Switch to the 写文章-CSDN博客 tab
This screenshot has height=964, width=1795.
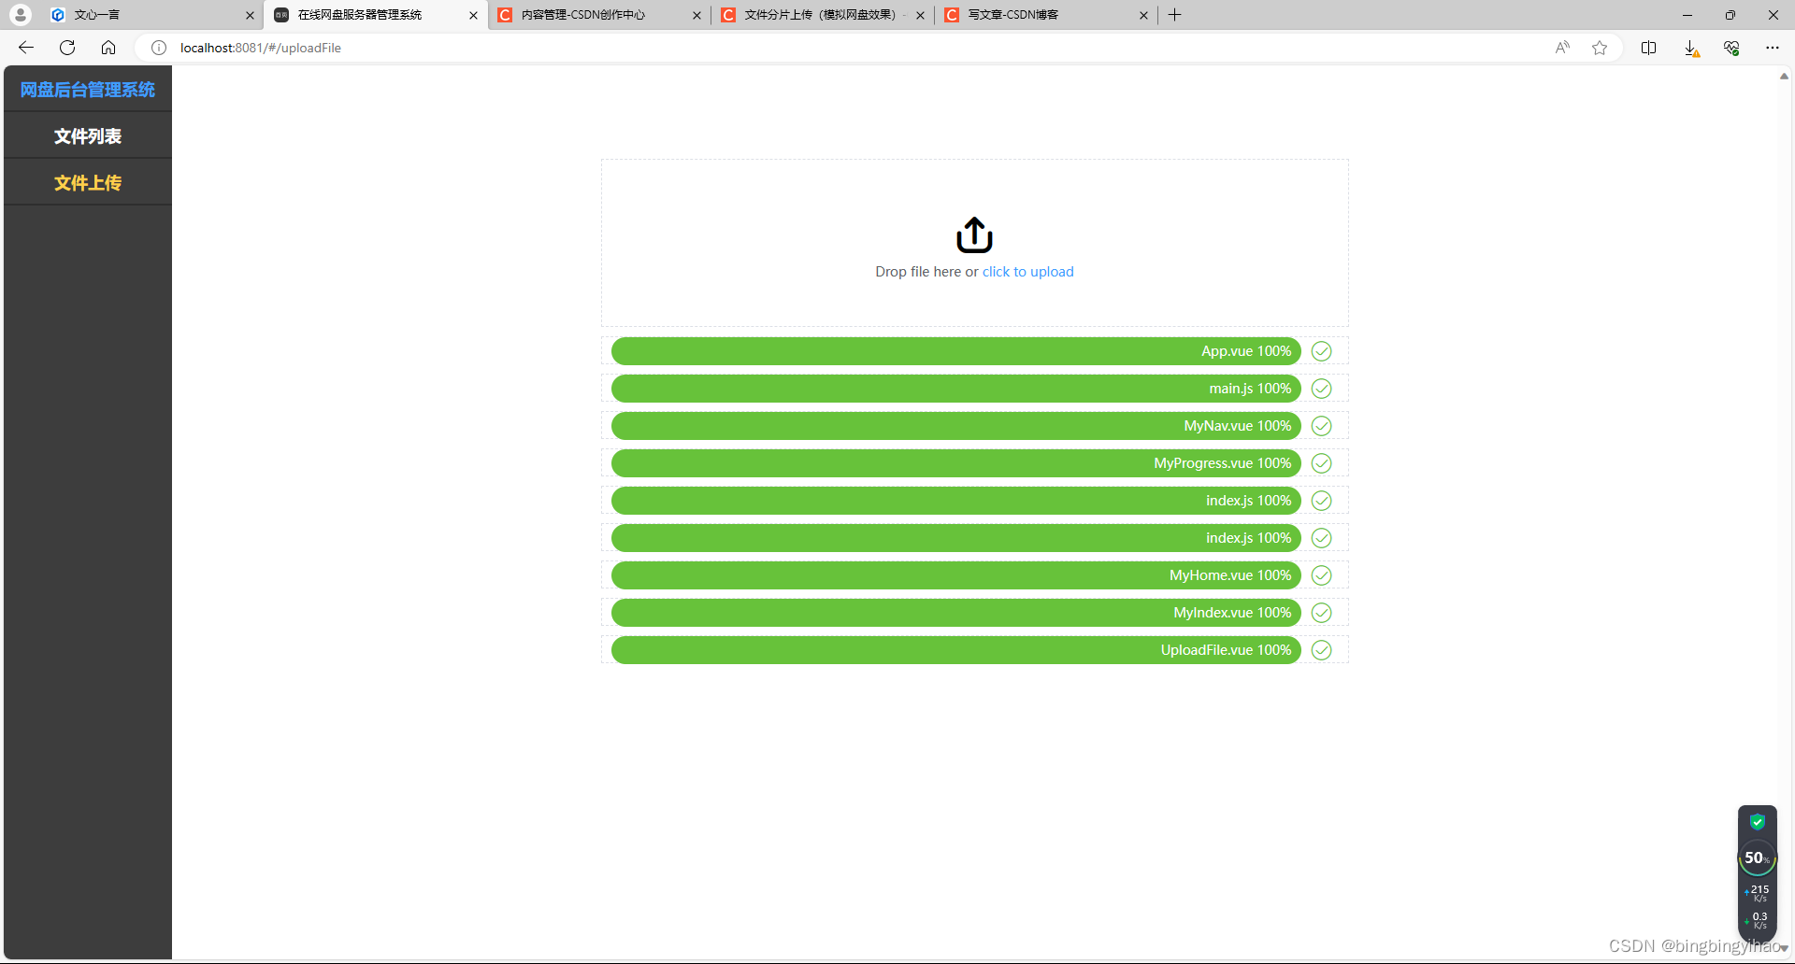[x=1044, y=15]
